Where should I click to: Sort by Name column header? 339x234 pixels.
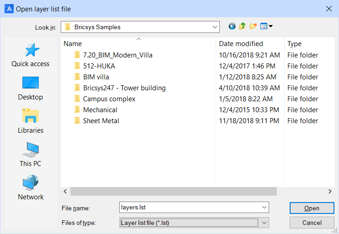pos(137,44)
